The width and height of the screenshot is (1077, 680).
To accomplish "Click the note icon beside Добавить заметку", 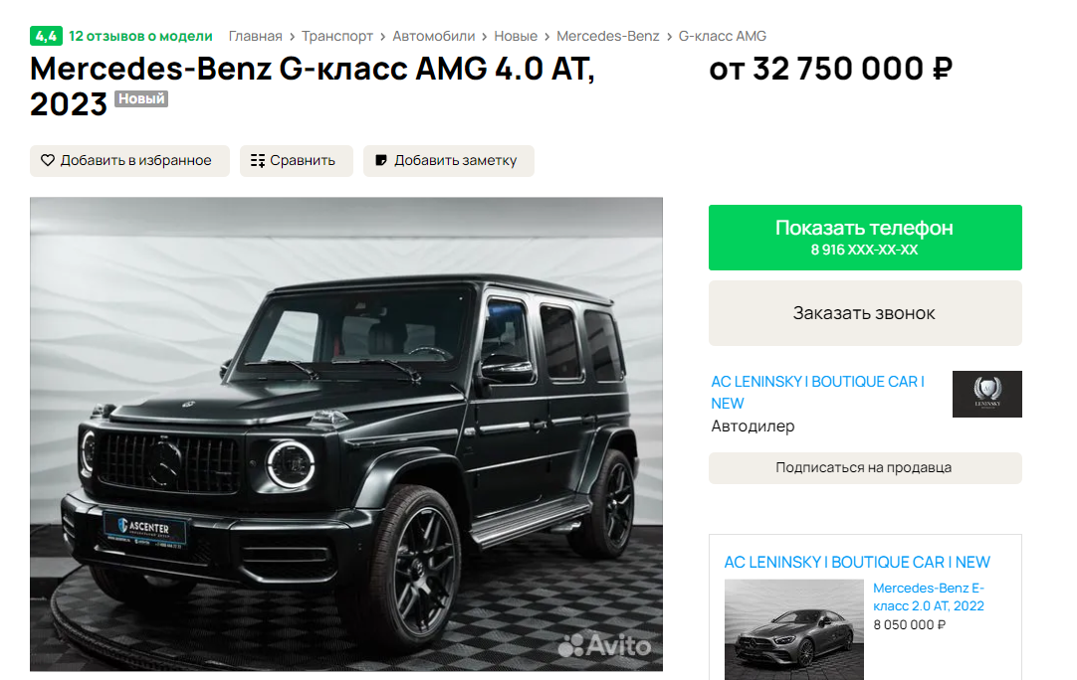I will pos(381,161).
